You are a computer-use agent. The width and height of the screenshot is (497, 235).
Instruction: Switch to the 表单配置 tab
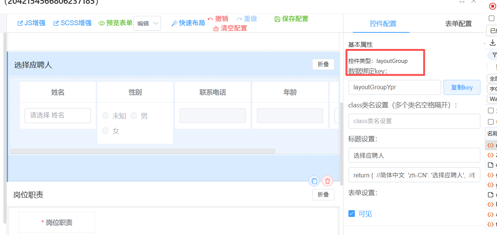458,24
